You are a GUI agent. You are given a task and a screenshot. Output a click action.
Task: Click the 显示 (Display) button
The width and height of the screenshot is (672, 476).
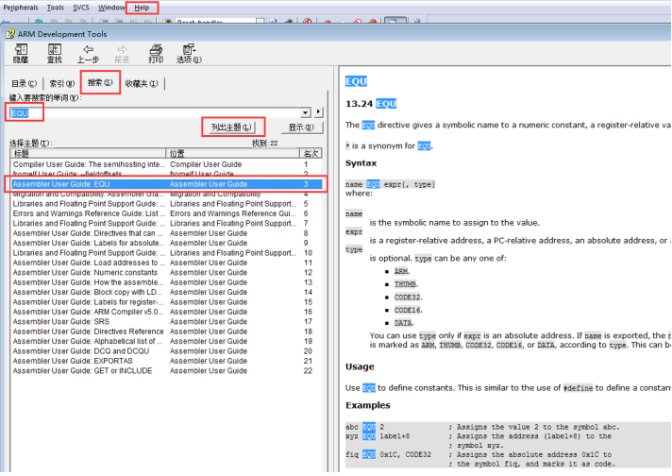click(x=301, y=127)
